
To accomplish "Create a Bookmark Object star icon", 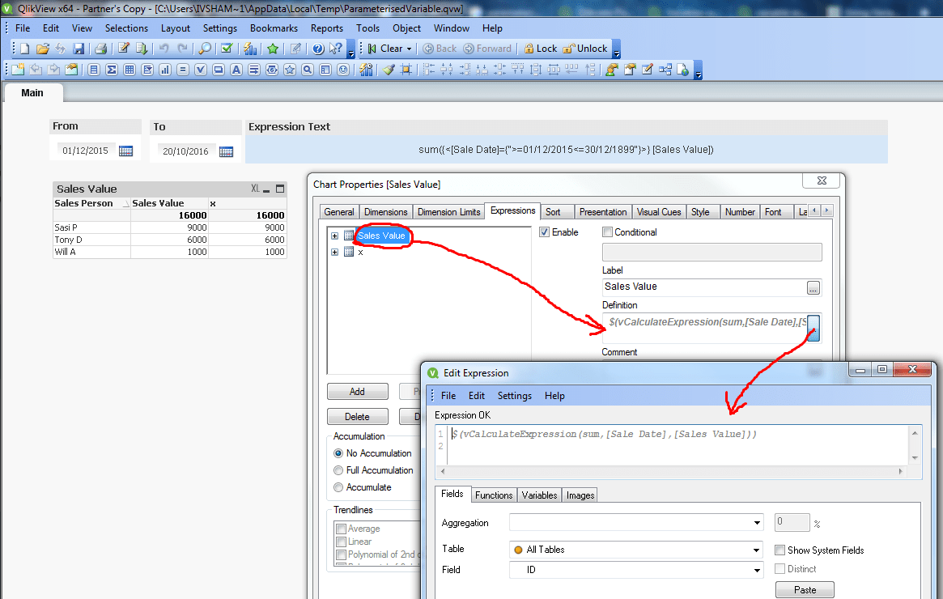I will tap(290, 70).
